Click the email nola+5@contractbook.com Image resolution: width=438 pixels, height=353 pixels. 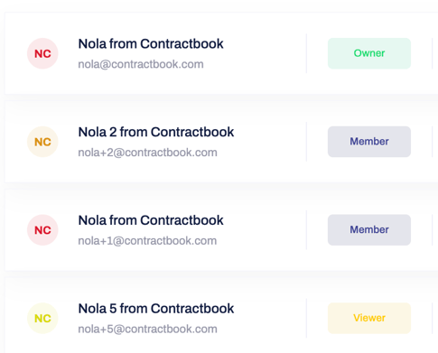coord(147,329)
